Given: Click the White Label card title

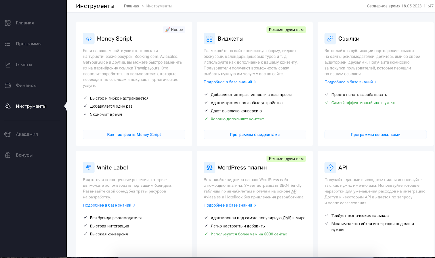Looking at the screenshot, I should [112, 167].
